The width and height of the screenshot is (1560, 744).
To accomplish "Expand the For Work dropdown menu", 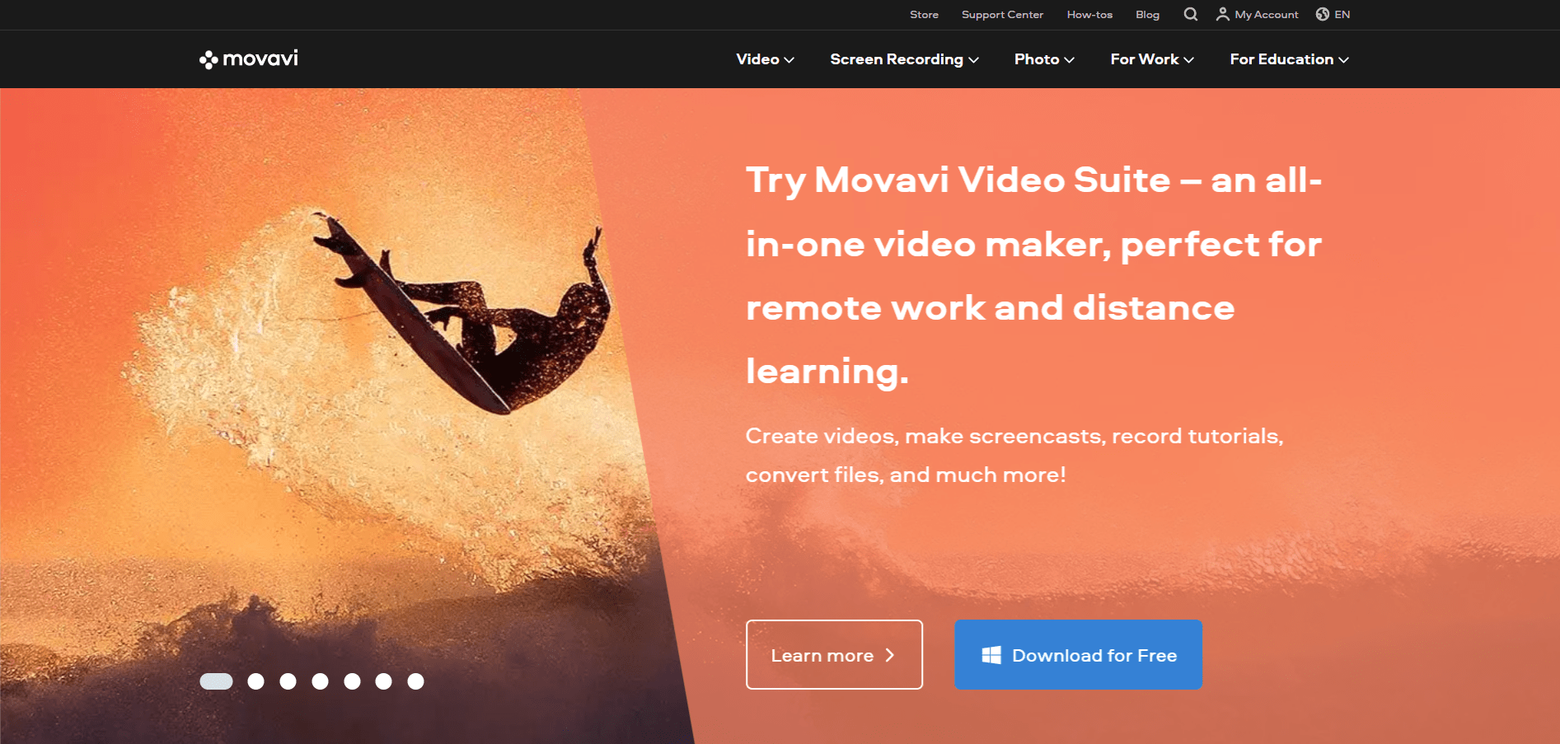I will pos(1152,59).
